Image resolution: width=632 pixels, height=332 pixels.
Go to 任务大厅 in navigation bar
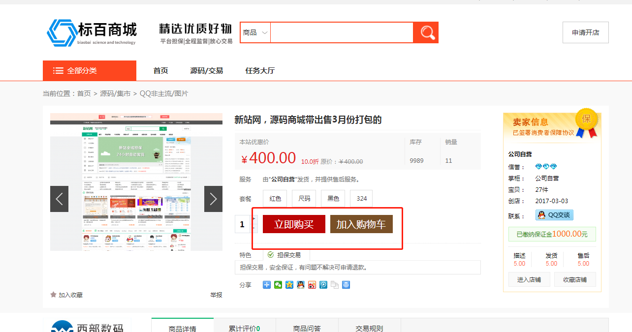pyautogui.click(x=260, y=71)
